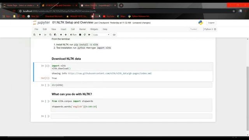Copy the selected cells
The image size is (249, 140).
point(50,35)
